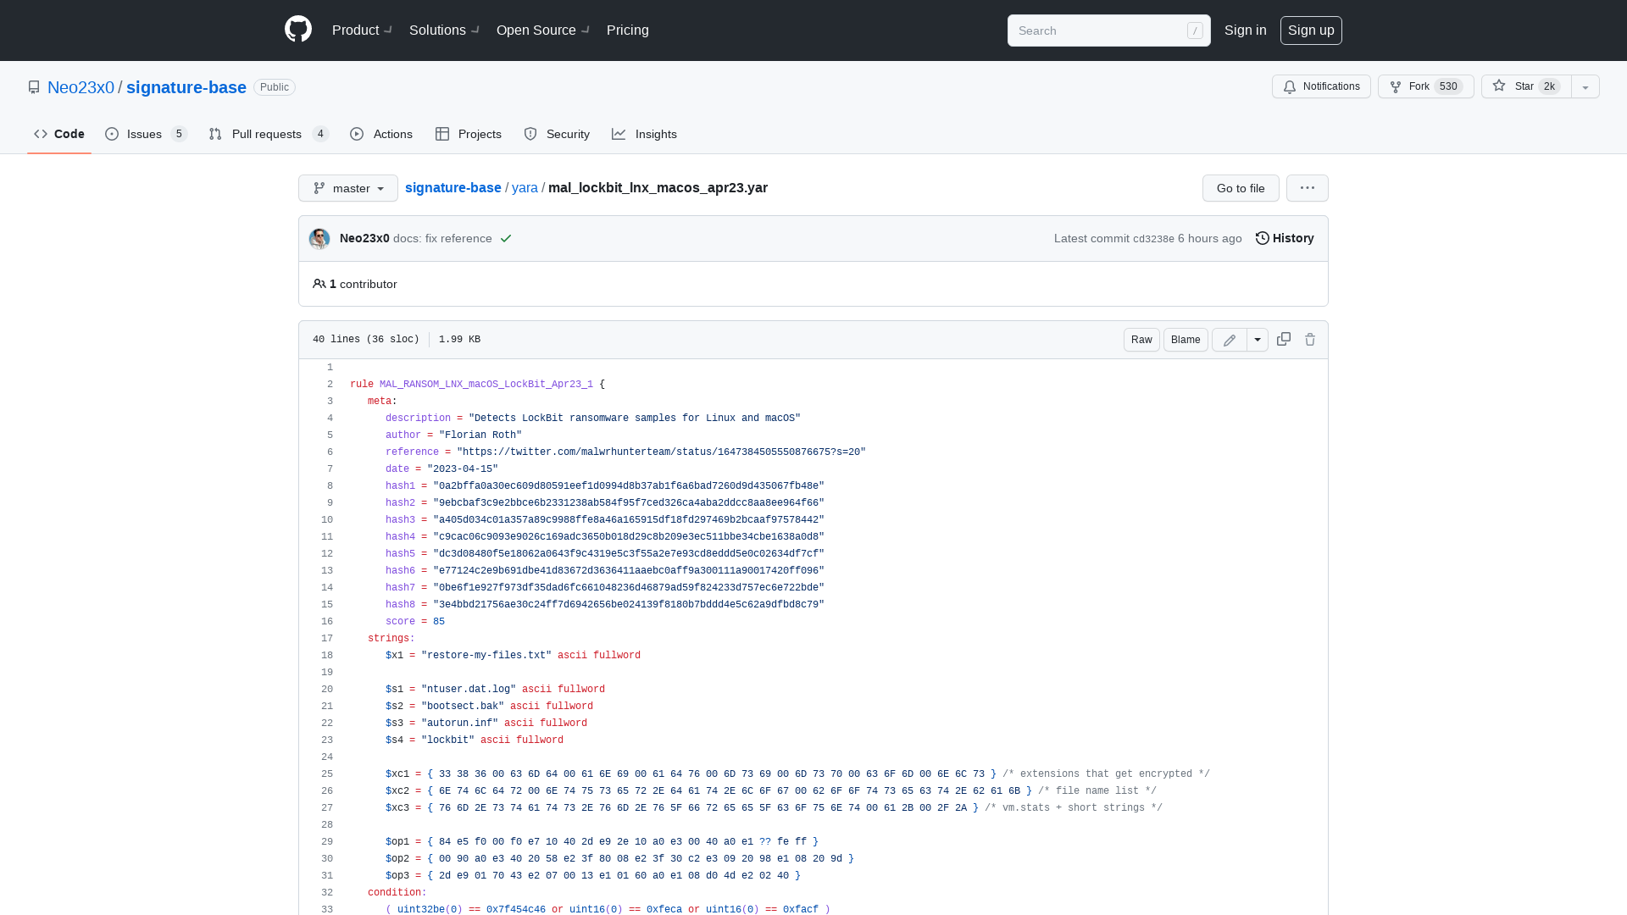Viewport: 1627px width, 915px height.
Task: Select the Issues tab
Action: (143, 134)
